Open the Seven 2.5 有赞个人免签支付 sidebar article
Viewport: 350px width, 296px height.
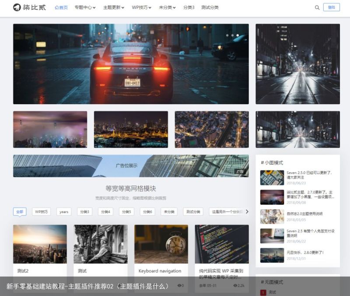click(x=311, y=233)
